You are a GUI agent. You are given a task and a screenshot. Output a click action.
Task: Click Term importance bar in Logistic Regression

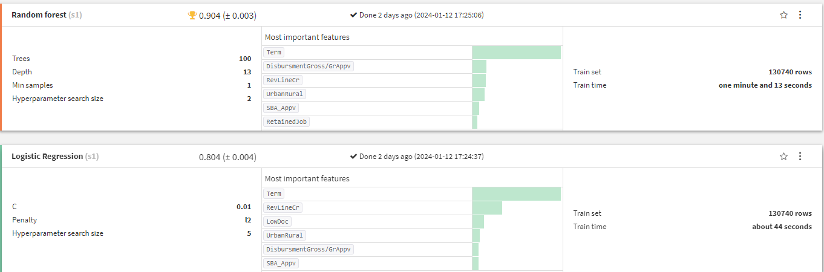click(516, 194)
